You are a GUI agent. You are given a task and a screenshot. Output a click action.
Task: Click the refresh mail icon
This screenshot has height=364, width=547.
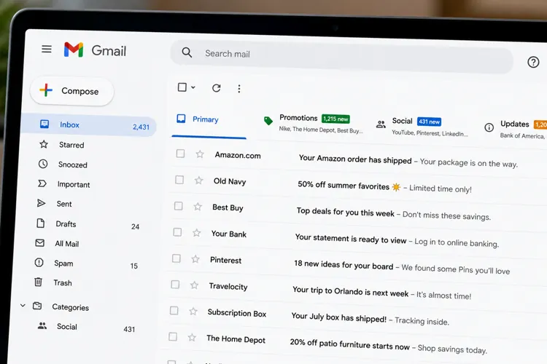click(217, 88)
